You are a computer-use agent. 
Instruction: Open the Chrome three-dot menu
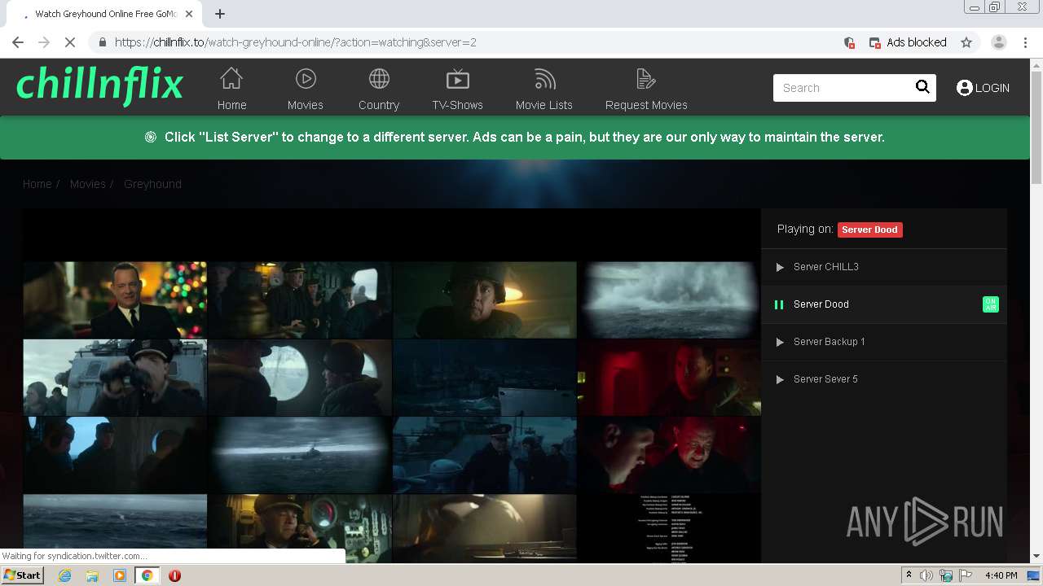pyautogui.click(x=1026, y=42)
